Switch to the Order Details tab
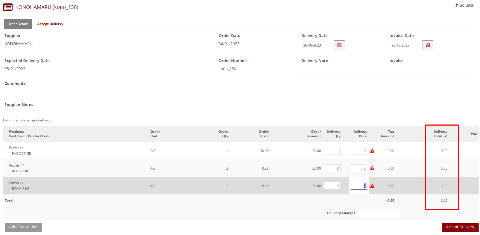The image size is (480, 235). (18, 24)
